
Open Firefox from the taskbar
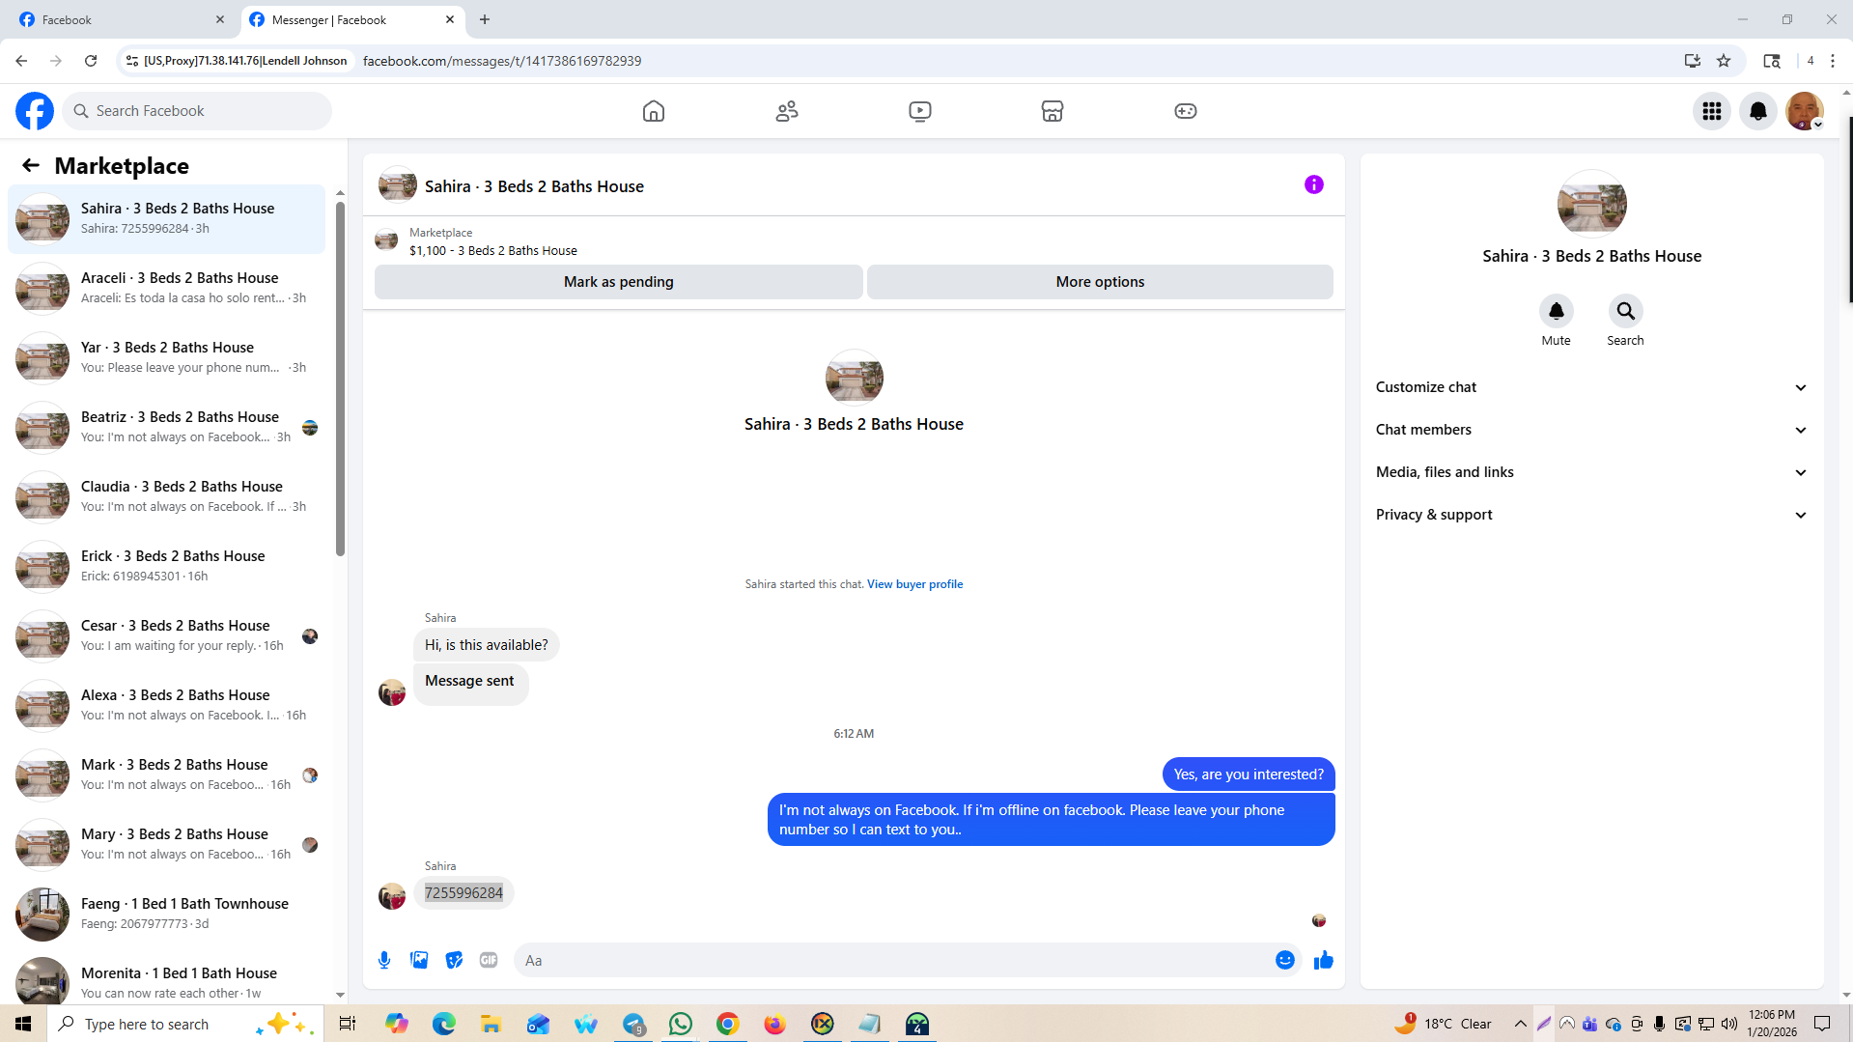(775, 1024)
